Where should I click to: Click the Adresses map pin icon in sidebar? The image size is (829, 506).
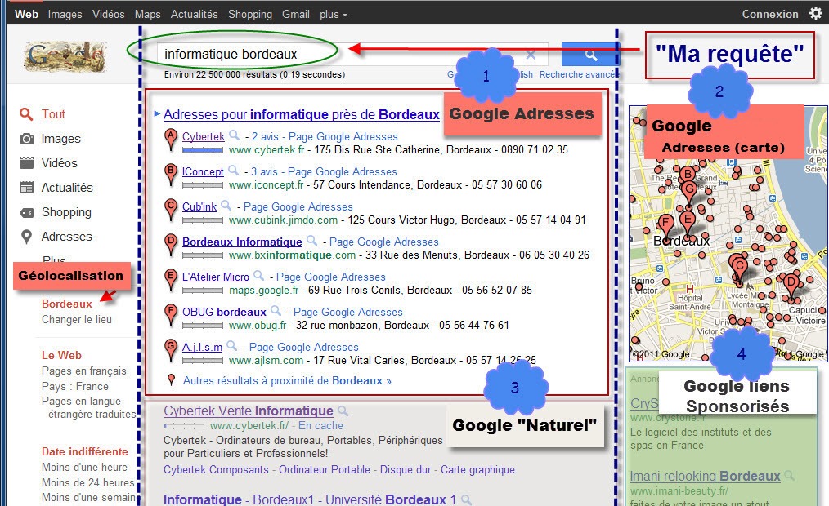(x=26, y=237)
